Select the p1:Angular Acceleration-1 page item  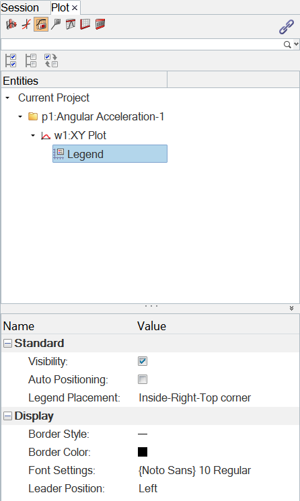tap(103, 116)
